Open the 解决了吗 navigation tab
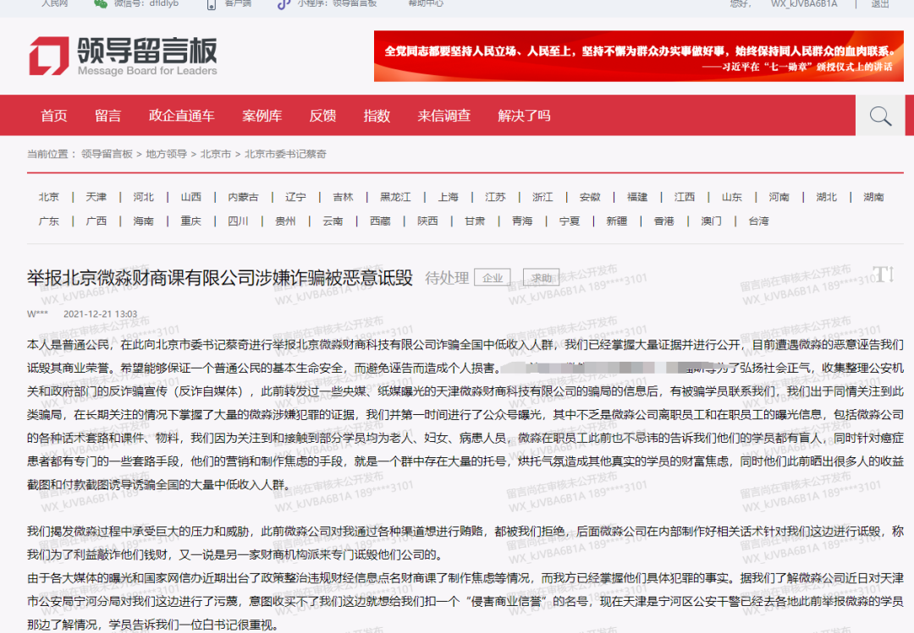This screenshot has height=633, width=914. click(x=524, y=116)
